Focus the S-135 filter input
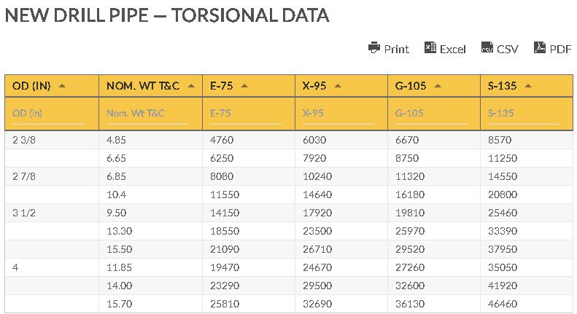Screen dimensions: 577x314 (x=524, y=114)
